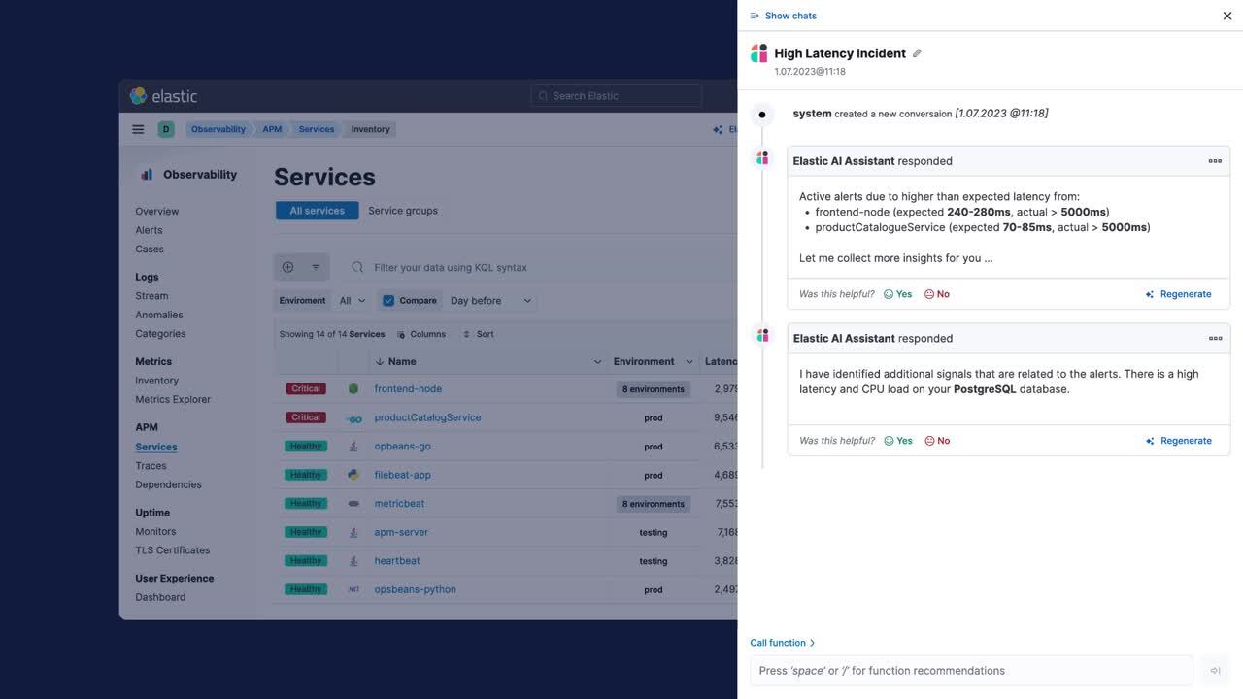Regenerate the PostgreSQL assistant response
The width and height of the screenshot is (1243, 699).
(x=1179, y=441)
